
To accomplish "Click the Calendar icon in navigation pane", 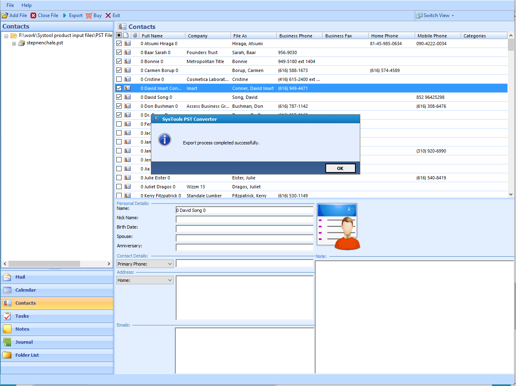I will [7, 290].
